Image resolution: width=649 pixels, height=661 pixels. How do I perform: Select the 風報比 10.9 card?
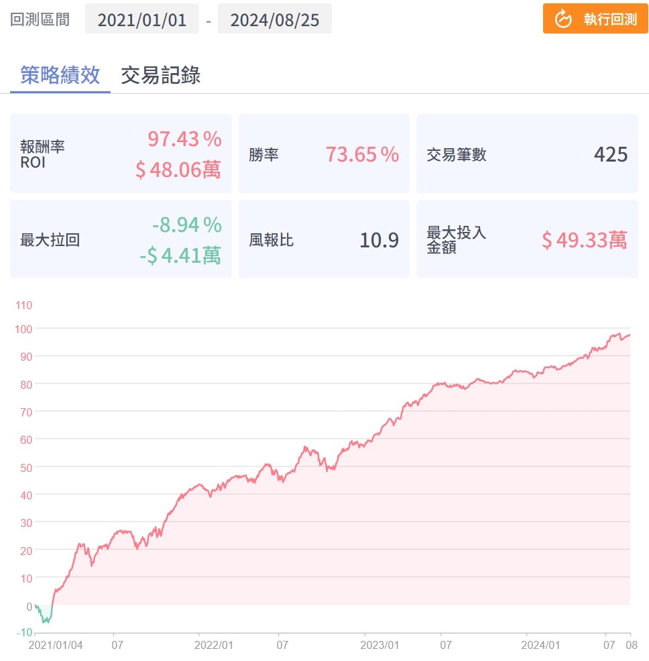tap(324, 239)
